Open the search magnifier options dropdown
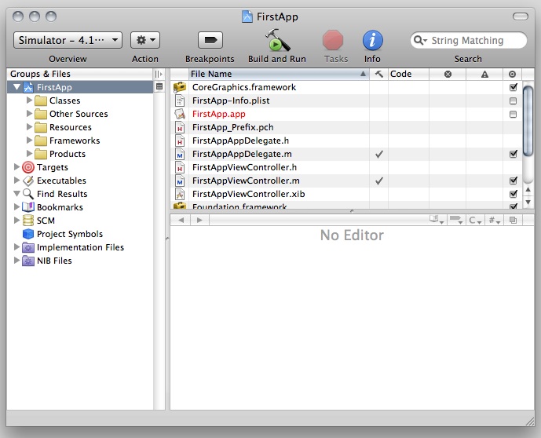Screen dimensions: 541x438 coord(420,40)
